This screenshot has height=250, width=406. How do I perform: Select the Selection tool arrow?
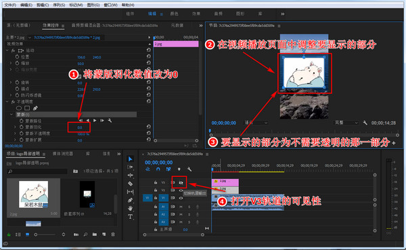point(130,159)
